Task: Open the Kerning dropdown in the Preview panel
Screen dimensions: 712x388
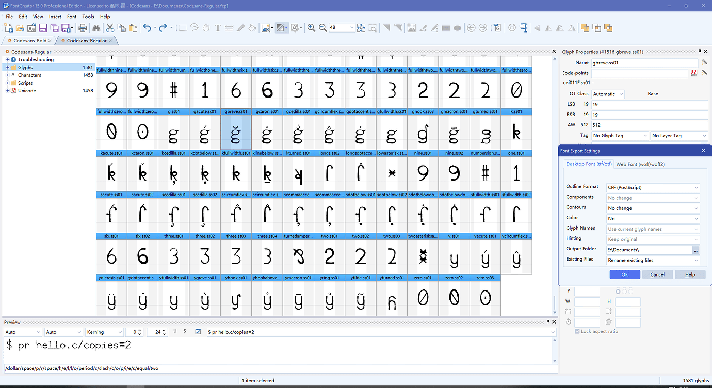Action: tap(104, 332)
